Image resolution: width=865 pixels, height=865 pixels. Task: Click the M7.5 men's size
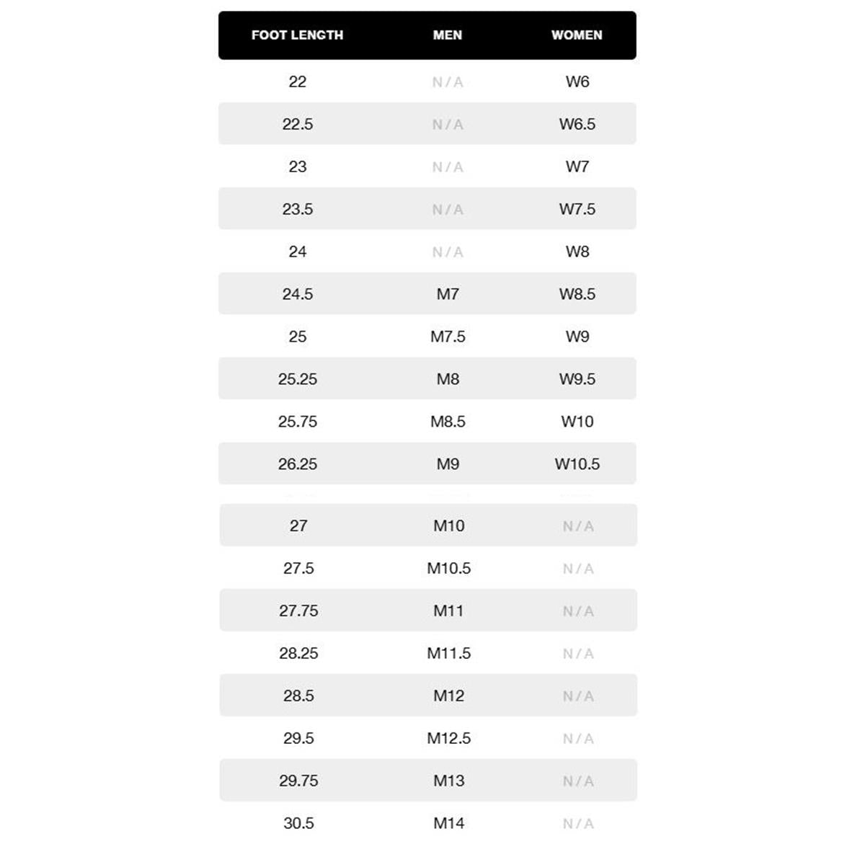pyautogui.click(x=448, y=337)
